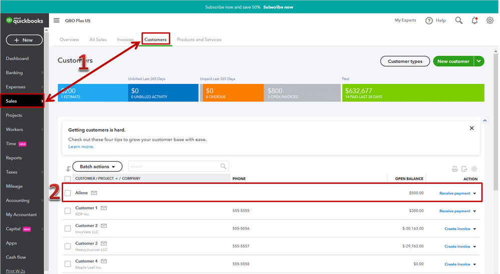Open Customer 2 Create invoice dropdown arrow

474,229
